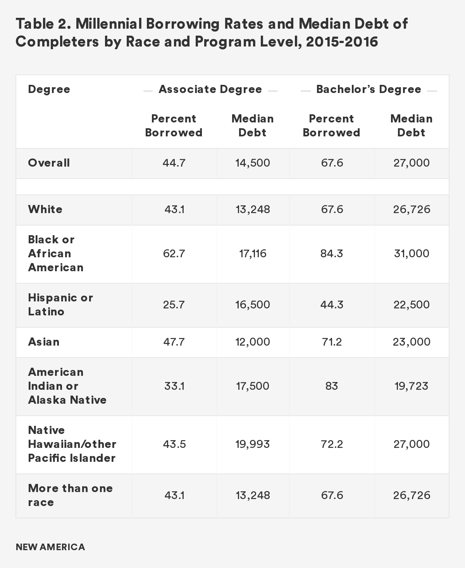The width and height of the screenshot is (465, 568).
Task: Click the NEW AMERICA logo text
Action: 50,547
